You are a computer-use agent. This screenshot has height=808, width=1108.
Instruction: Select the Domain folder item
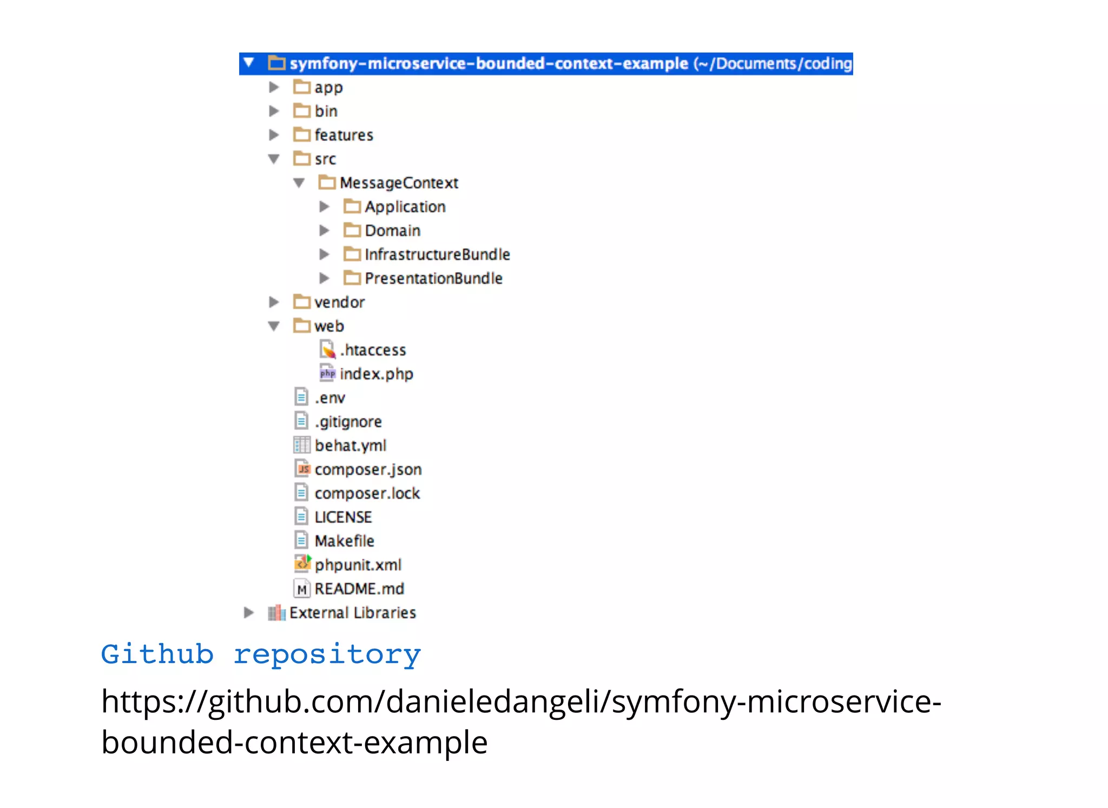pos(392,231)
